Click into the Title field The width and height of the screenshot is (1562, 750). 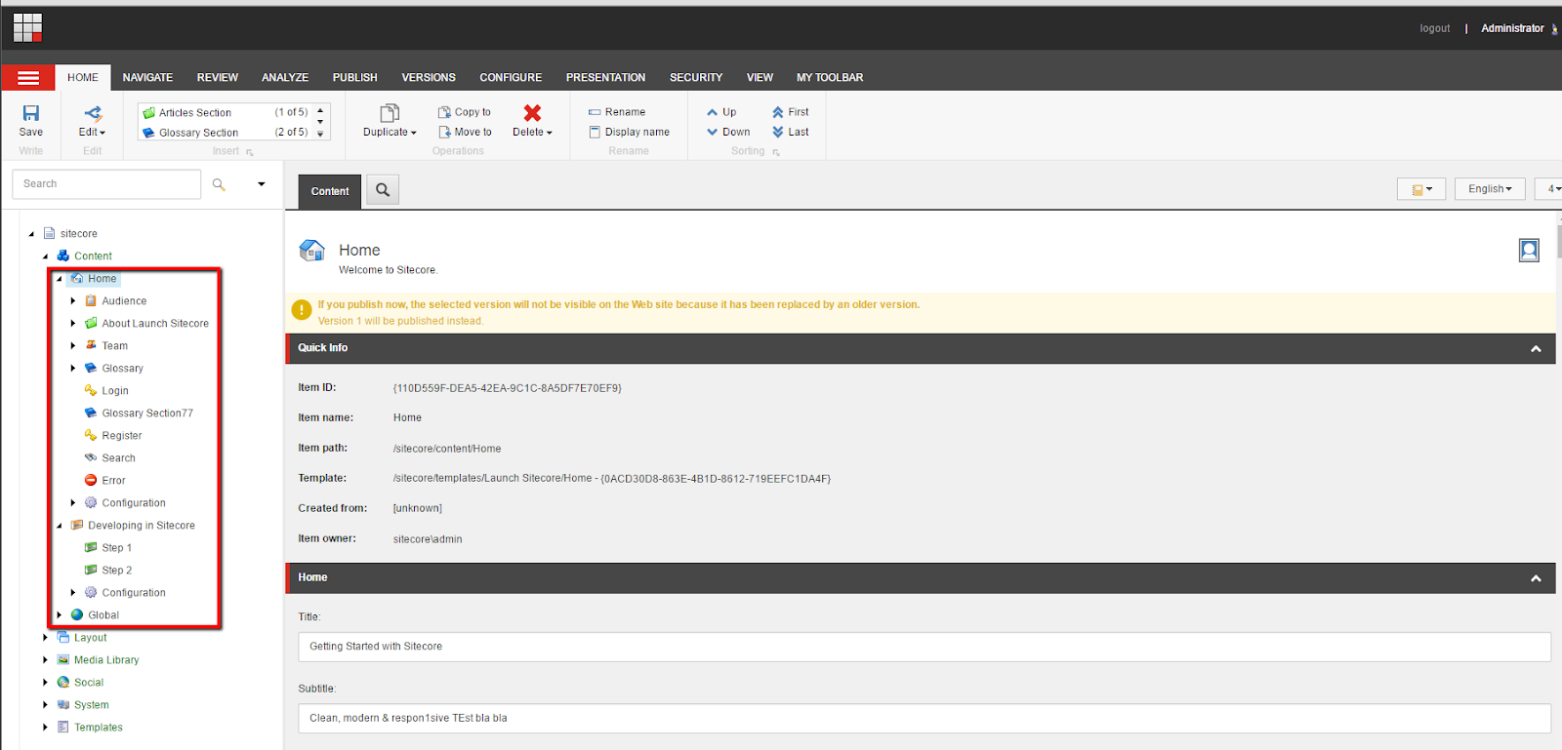point(924,647)
